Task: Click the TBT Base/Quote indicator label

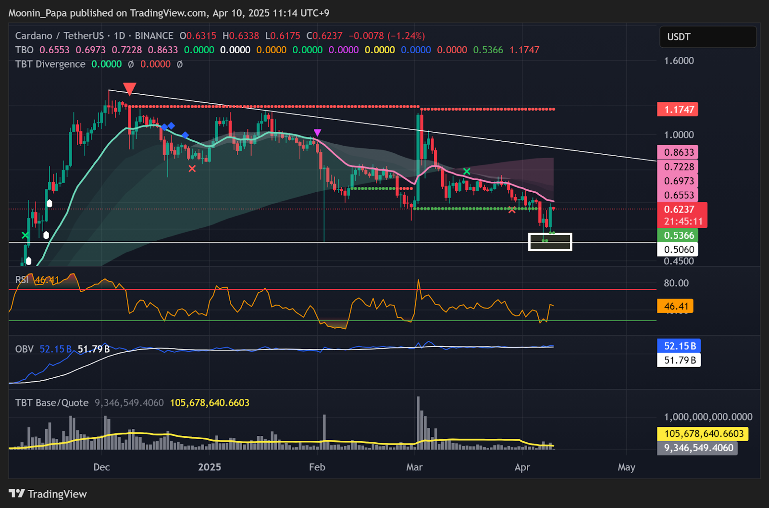Action: pos(52,403)
